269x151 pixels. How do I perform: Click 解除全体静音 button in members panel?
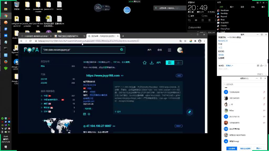(x=245, y=148)
